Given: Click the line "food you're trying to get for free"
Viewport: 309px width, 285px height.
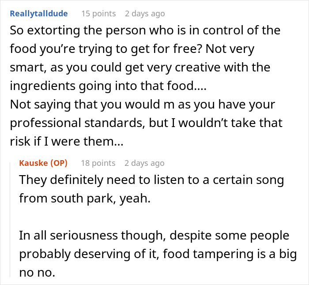Looking at the screenshot, I should 132,49.
